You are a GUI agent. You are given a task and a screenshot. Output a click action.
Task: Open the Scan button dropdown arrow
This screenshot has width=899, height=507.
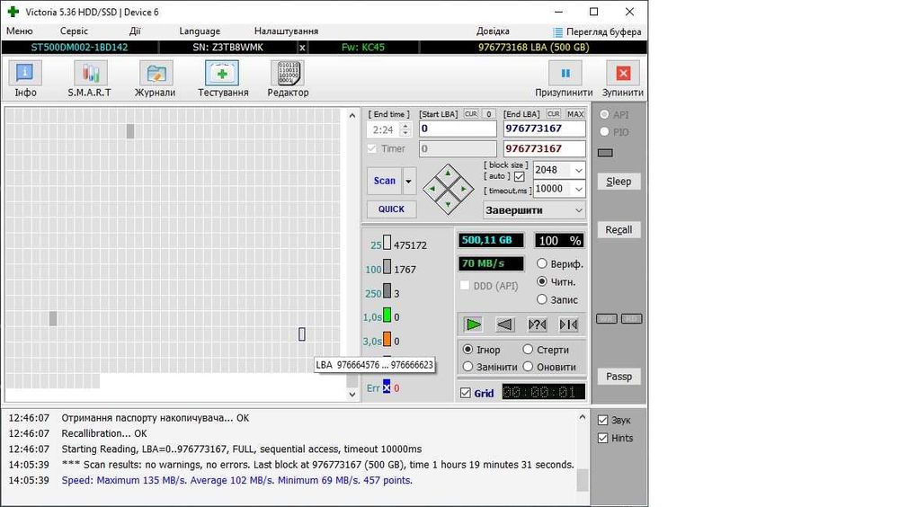pos(409,182)
